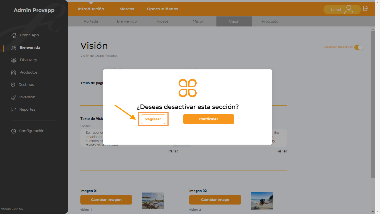This screenshot has height=214, width=380.
Task: Click the Reportes line chart icon
Action: coord(14,110)
